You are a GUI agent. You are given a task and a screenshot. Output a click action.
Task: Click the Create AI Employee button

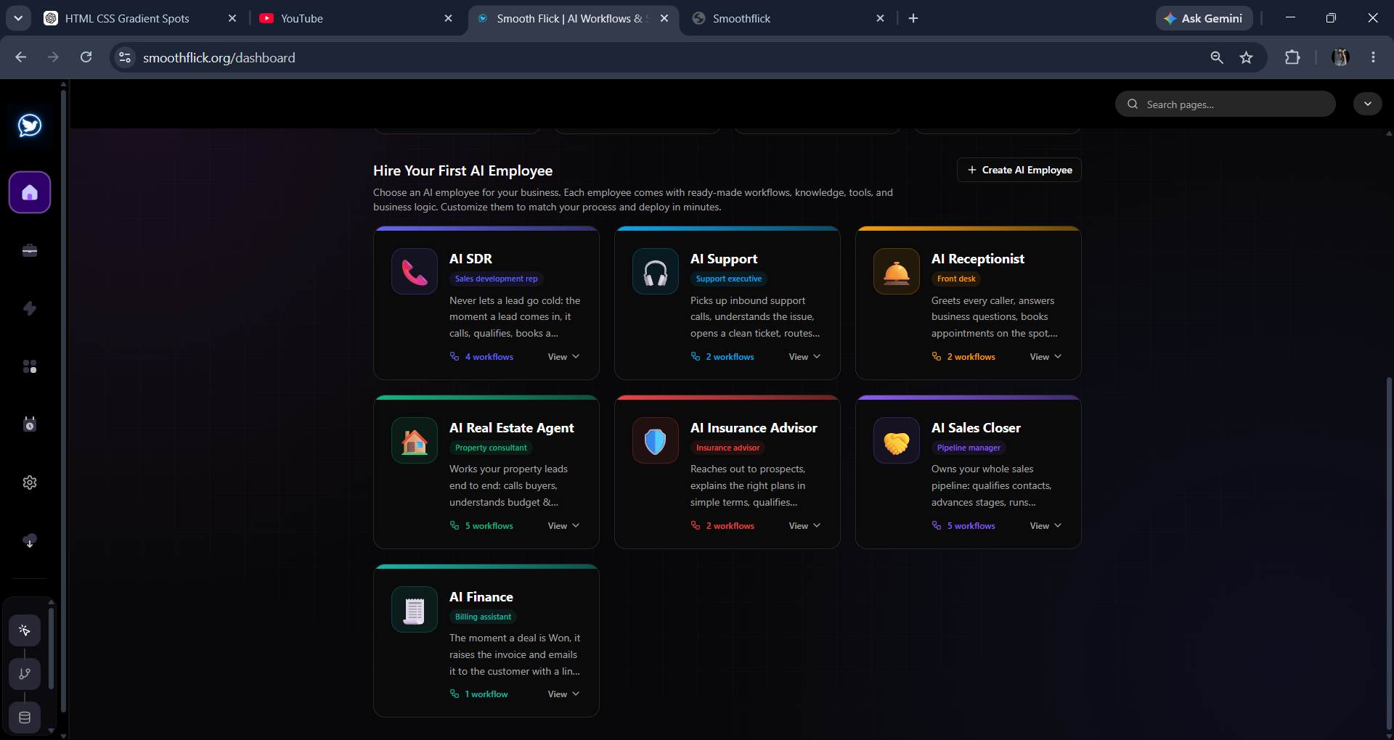tap(1019, 170)
